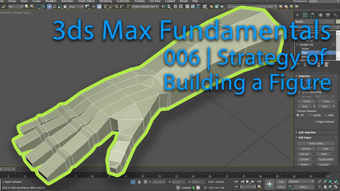Click the Grow selection button
Image resolution: width=340 pixels, height=191 pixels.
click(326, 101)
